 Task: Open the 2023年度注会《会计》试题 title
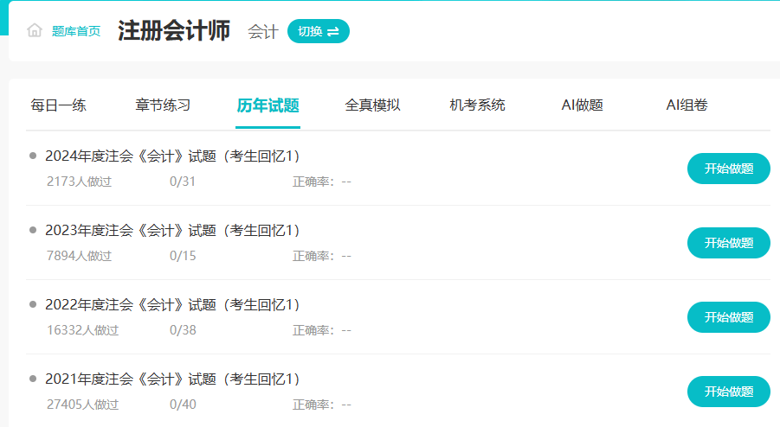click(172, 230)
